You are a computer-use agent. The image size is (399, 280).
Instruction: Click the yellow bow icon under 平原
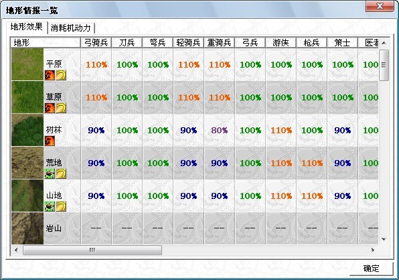[61, 75]
